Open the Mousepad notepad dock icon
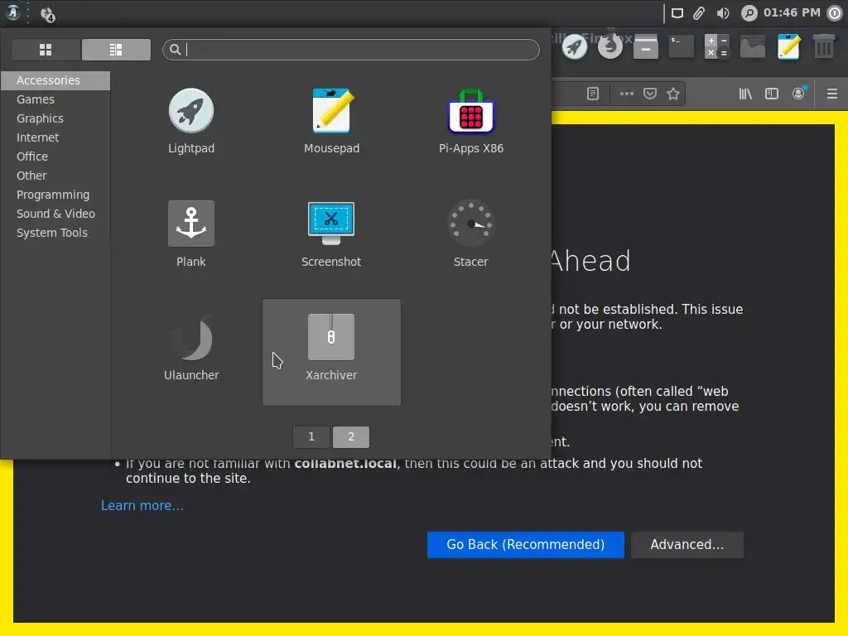The image size is (848, 636). 788,46
